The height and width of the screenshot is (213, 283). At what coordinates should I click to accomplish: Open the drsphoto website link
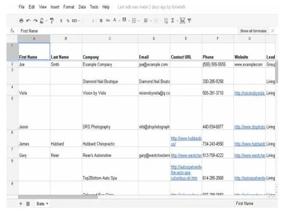pos(250,127)
